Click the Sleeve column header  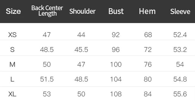[180, 12]
